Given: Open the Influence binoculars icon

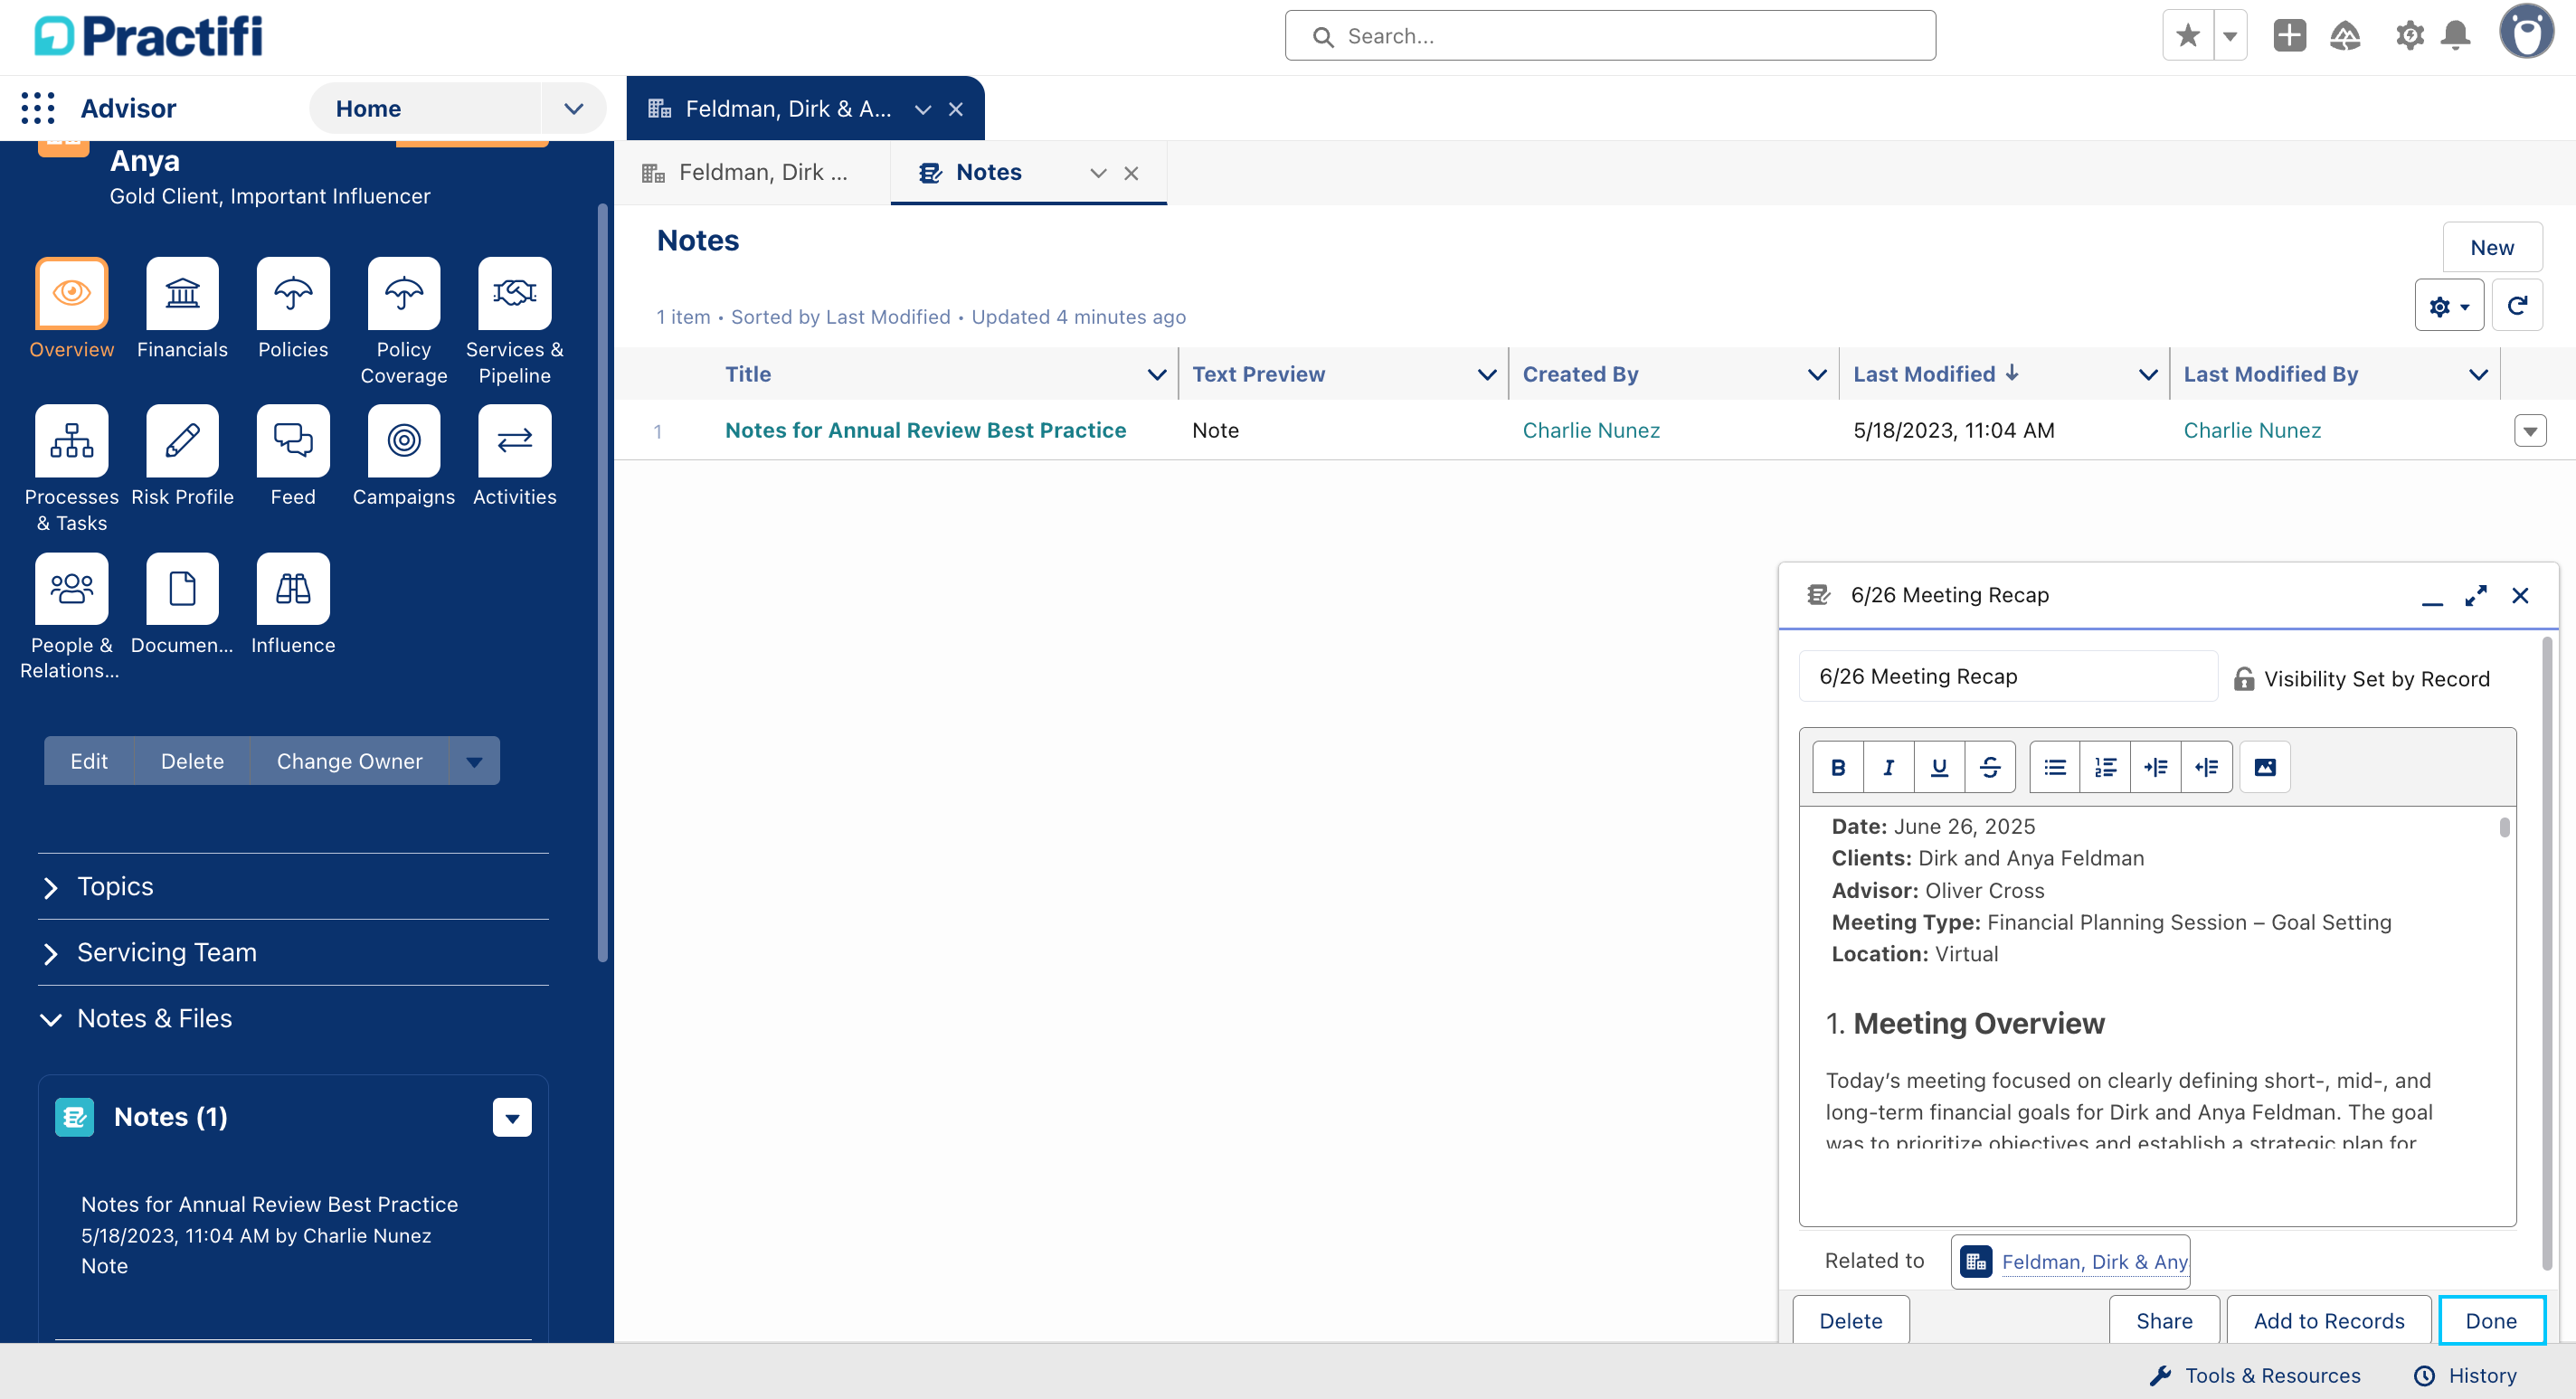Looking at the screenshot, I should pyautogui.click(x=293, y=589).
